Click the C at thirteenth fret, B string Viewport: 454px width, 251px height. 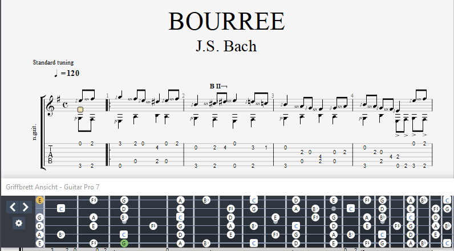click(x=351, y=209)
